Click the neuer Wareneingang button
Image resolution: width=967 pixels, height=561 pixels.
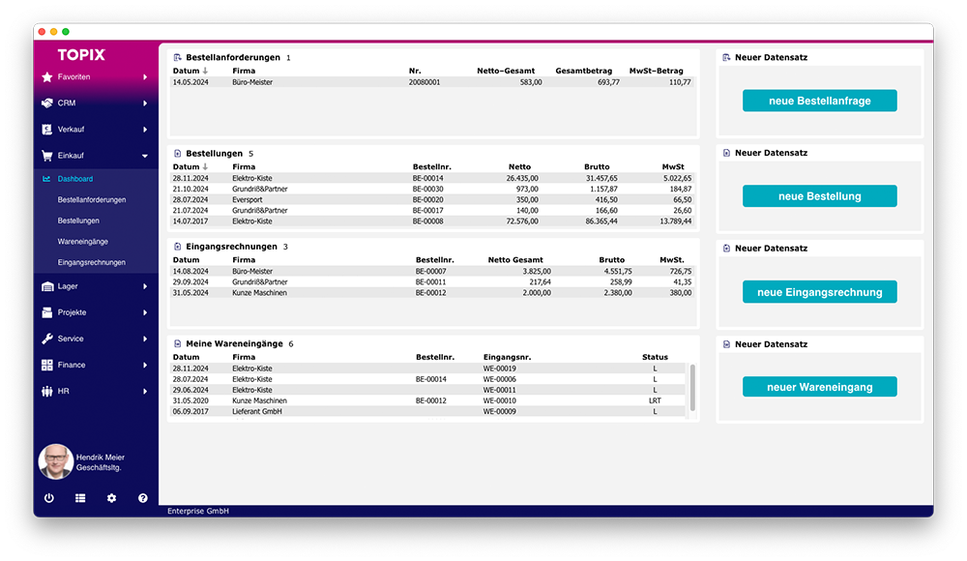click(819, 387)
